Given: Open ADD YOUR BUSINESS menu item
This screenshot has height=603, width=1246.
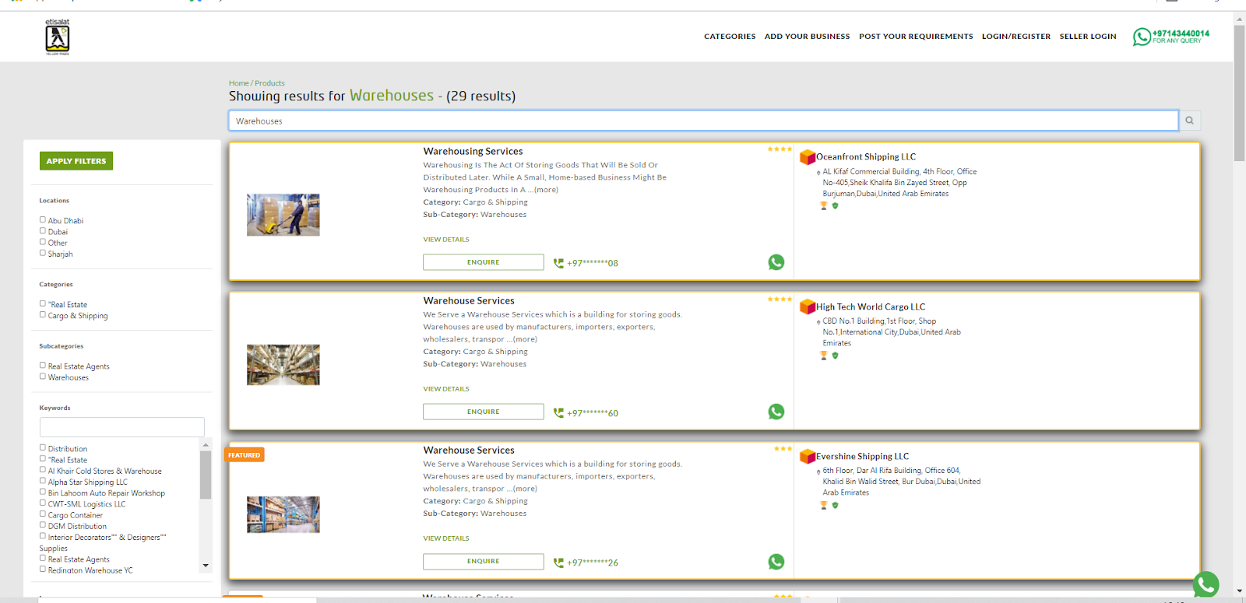Looking at the screenshot, I should (x=807, y=37).
